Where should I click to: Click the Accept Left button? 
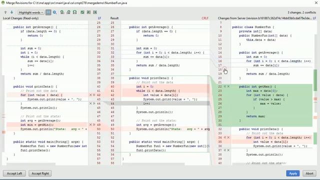click(14, 173)
